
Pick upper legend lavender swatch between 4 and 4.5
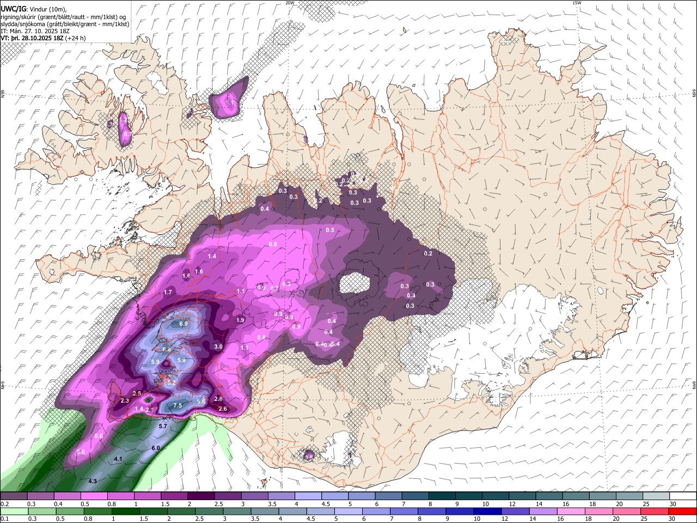click(308, 496)
